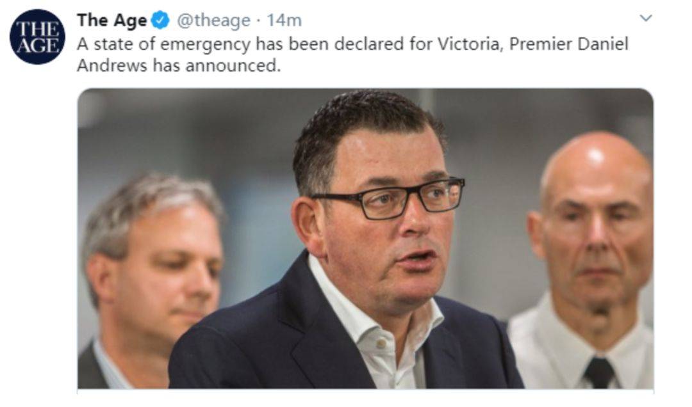The image size is (692, 407).
Task: Click the Andrews word starting second line
Action: (x=111, y=66)
